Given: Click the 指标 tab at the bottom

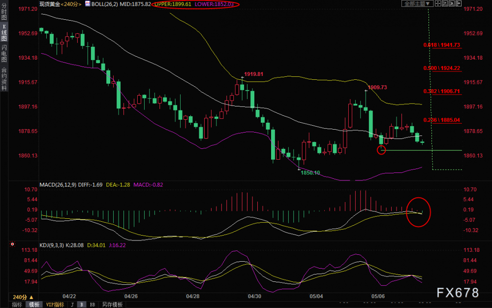Looking at the screenshot, I should (x=17, y=305).
